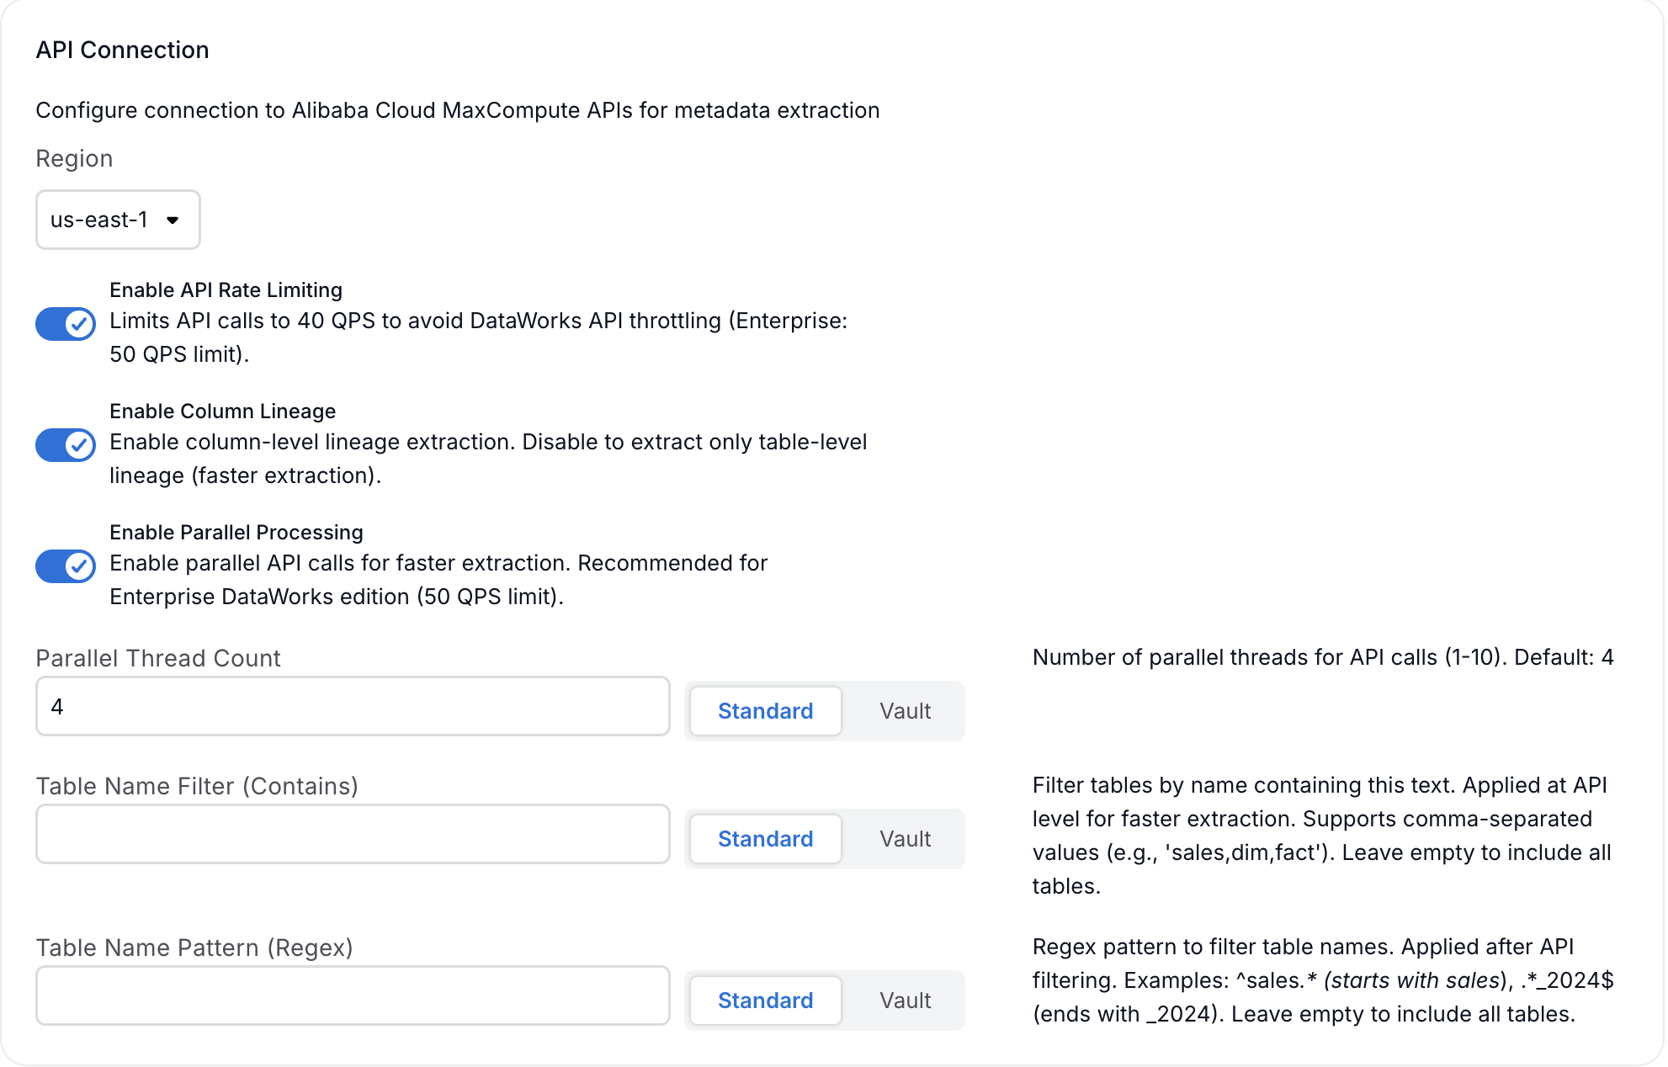
Task: Disable the API Rate Limiting toggle
Action: 66,324
